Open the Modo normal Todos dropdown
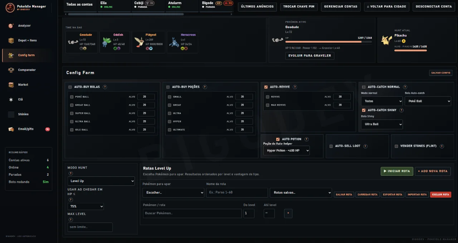The width and height of the screenshot is (458, 243). coord(382,101)
